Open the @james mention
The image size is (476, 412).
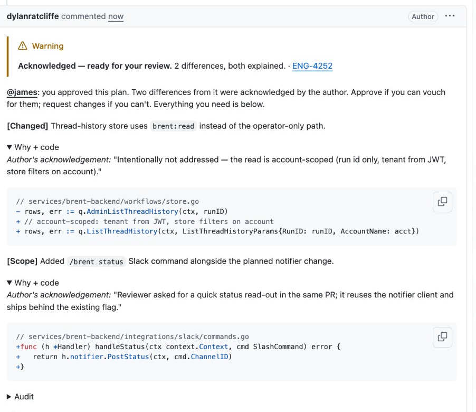pos(22,92)
